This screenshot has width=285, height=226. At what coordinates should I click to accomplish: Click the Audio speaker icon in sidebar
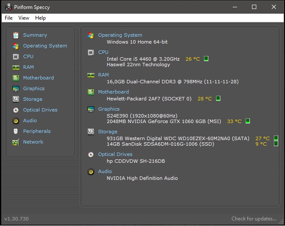[16, 121]
